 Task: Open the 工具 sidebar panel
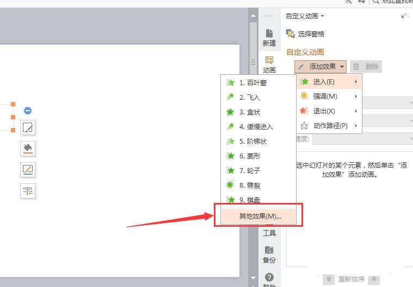pos(269,233)
